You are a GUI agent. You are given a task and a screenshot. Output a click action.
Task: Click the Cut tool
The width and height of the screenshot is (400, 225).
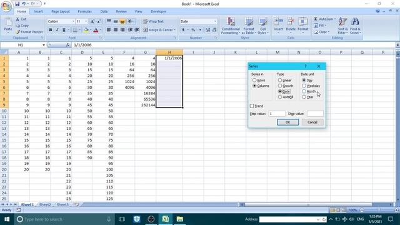click(21, 19)
